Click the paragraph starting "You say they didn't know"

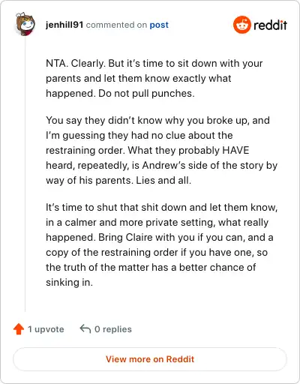[161, 150]
